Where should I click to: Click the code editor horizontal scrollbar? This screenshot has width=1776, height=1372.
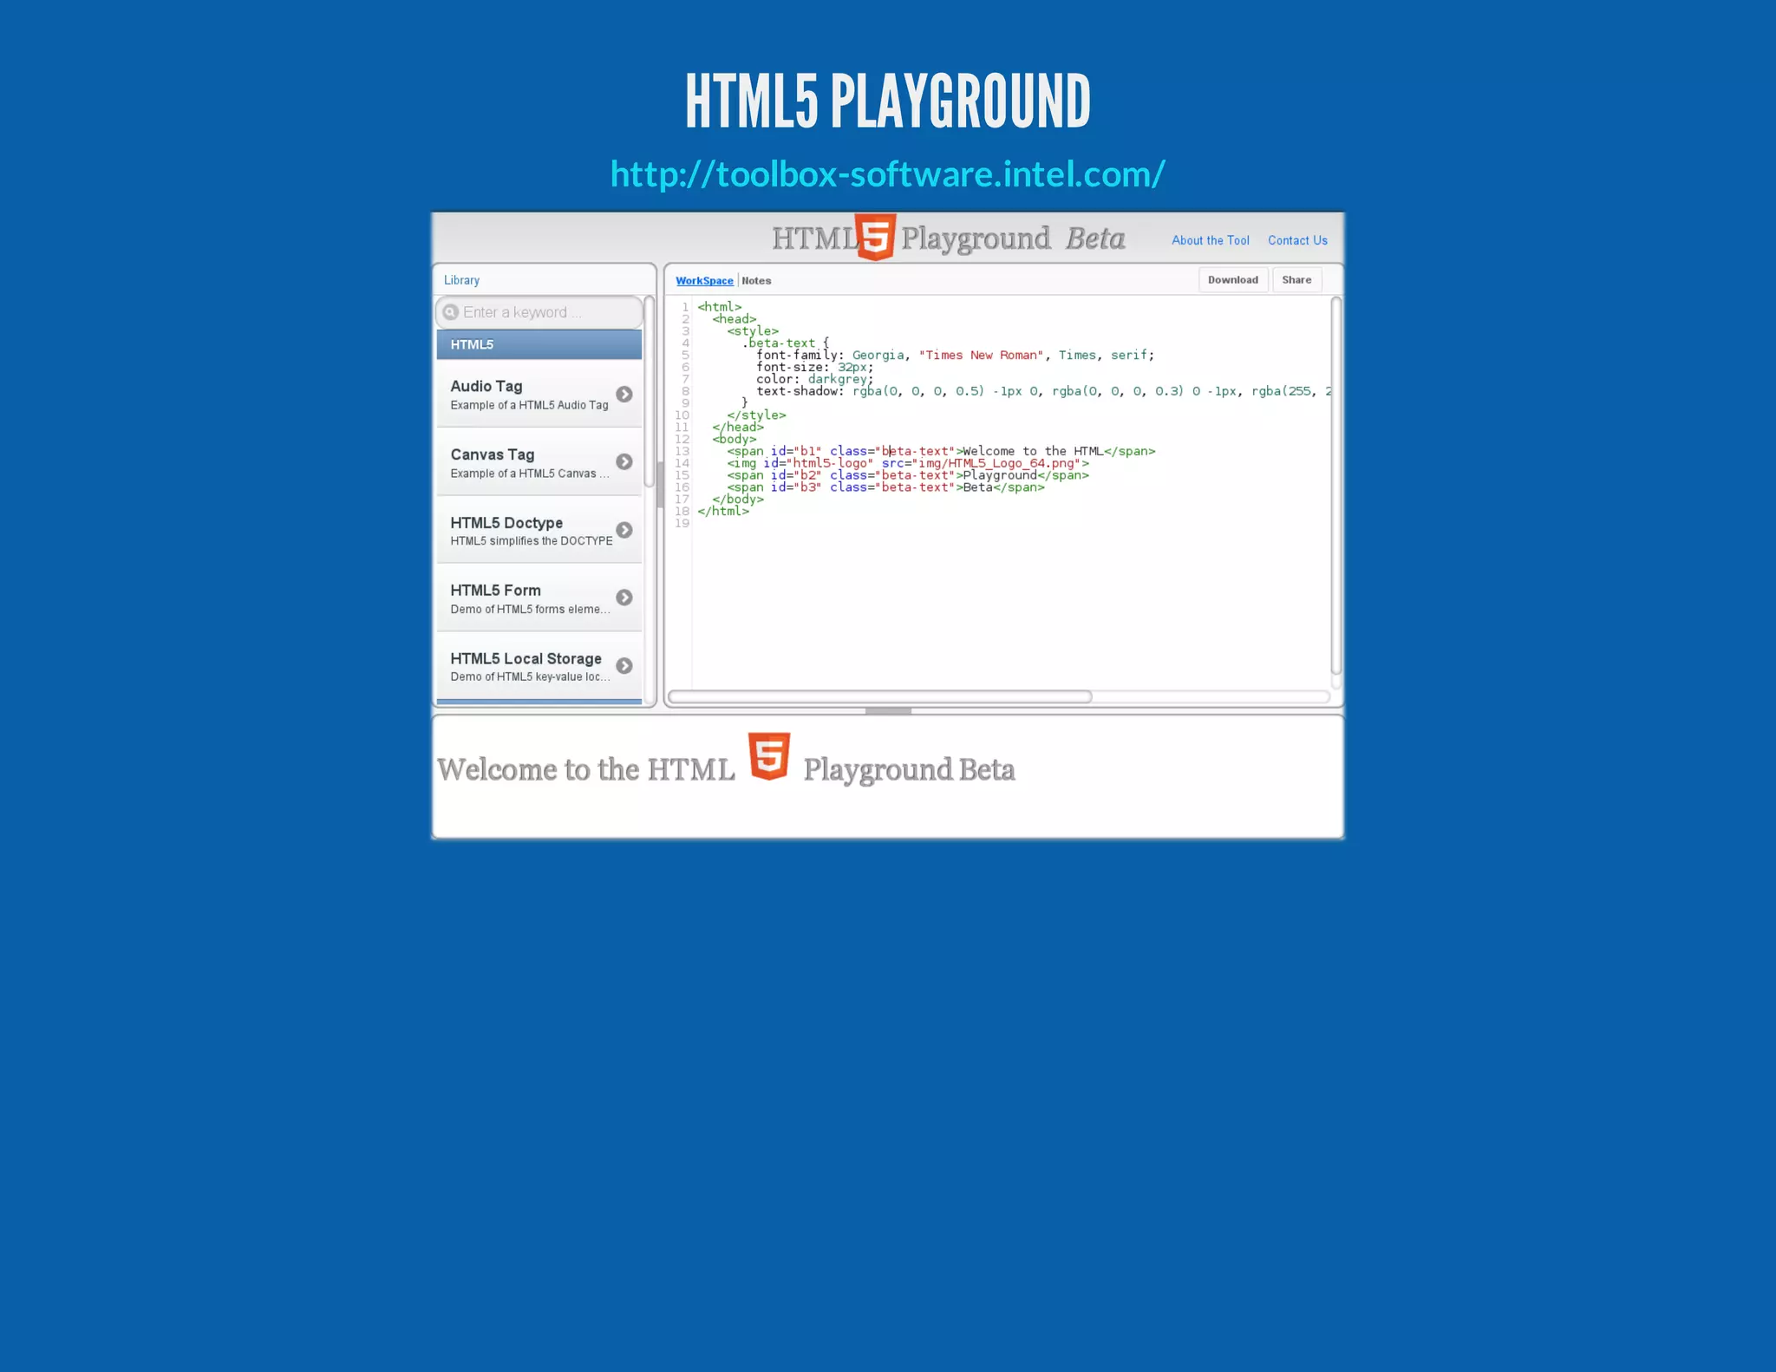coord(880,696)
